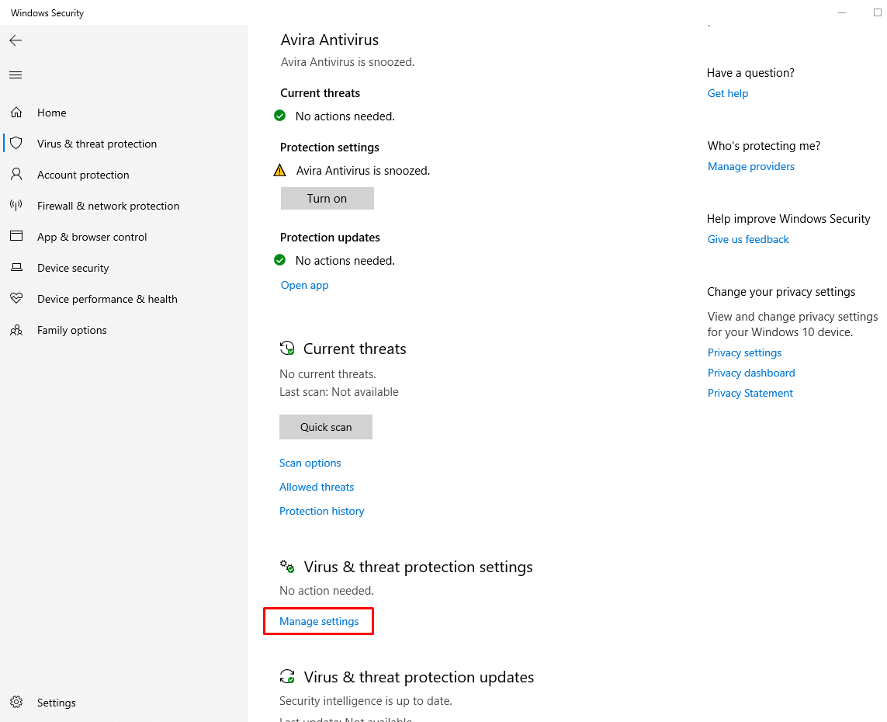887x722 pixels.
Task: Click the App & browser control icon
Action: click(x=16, y=236)
